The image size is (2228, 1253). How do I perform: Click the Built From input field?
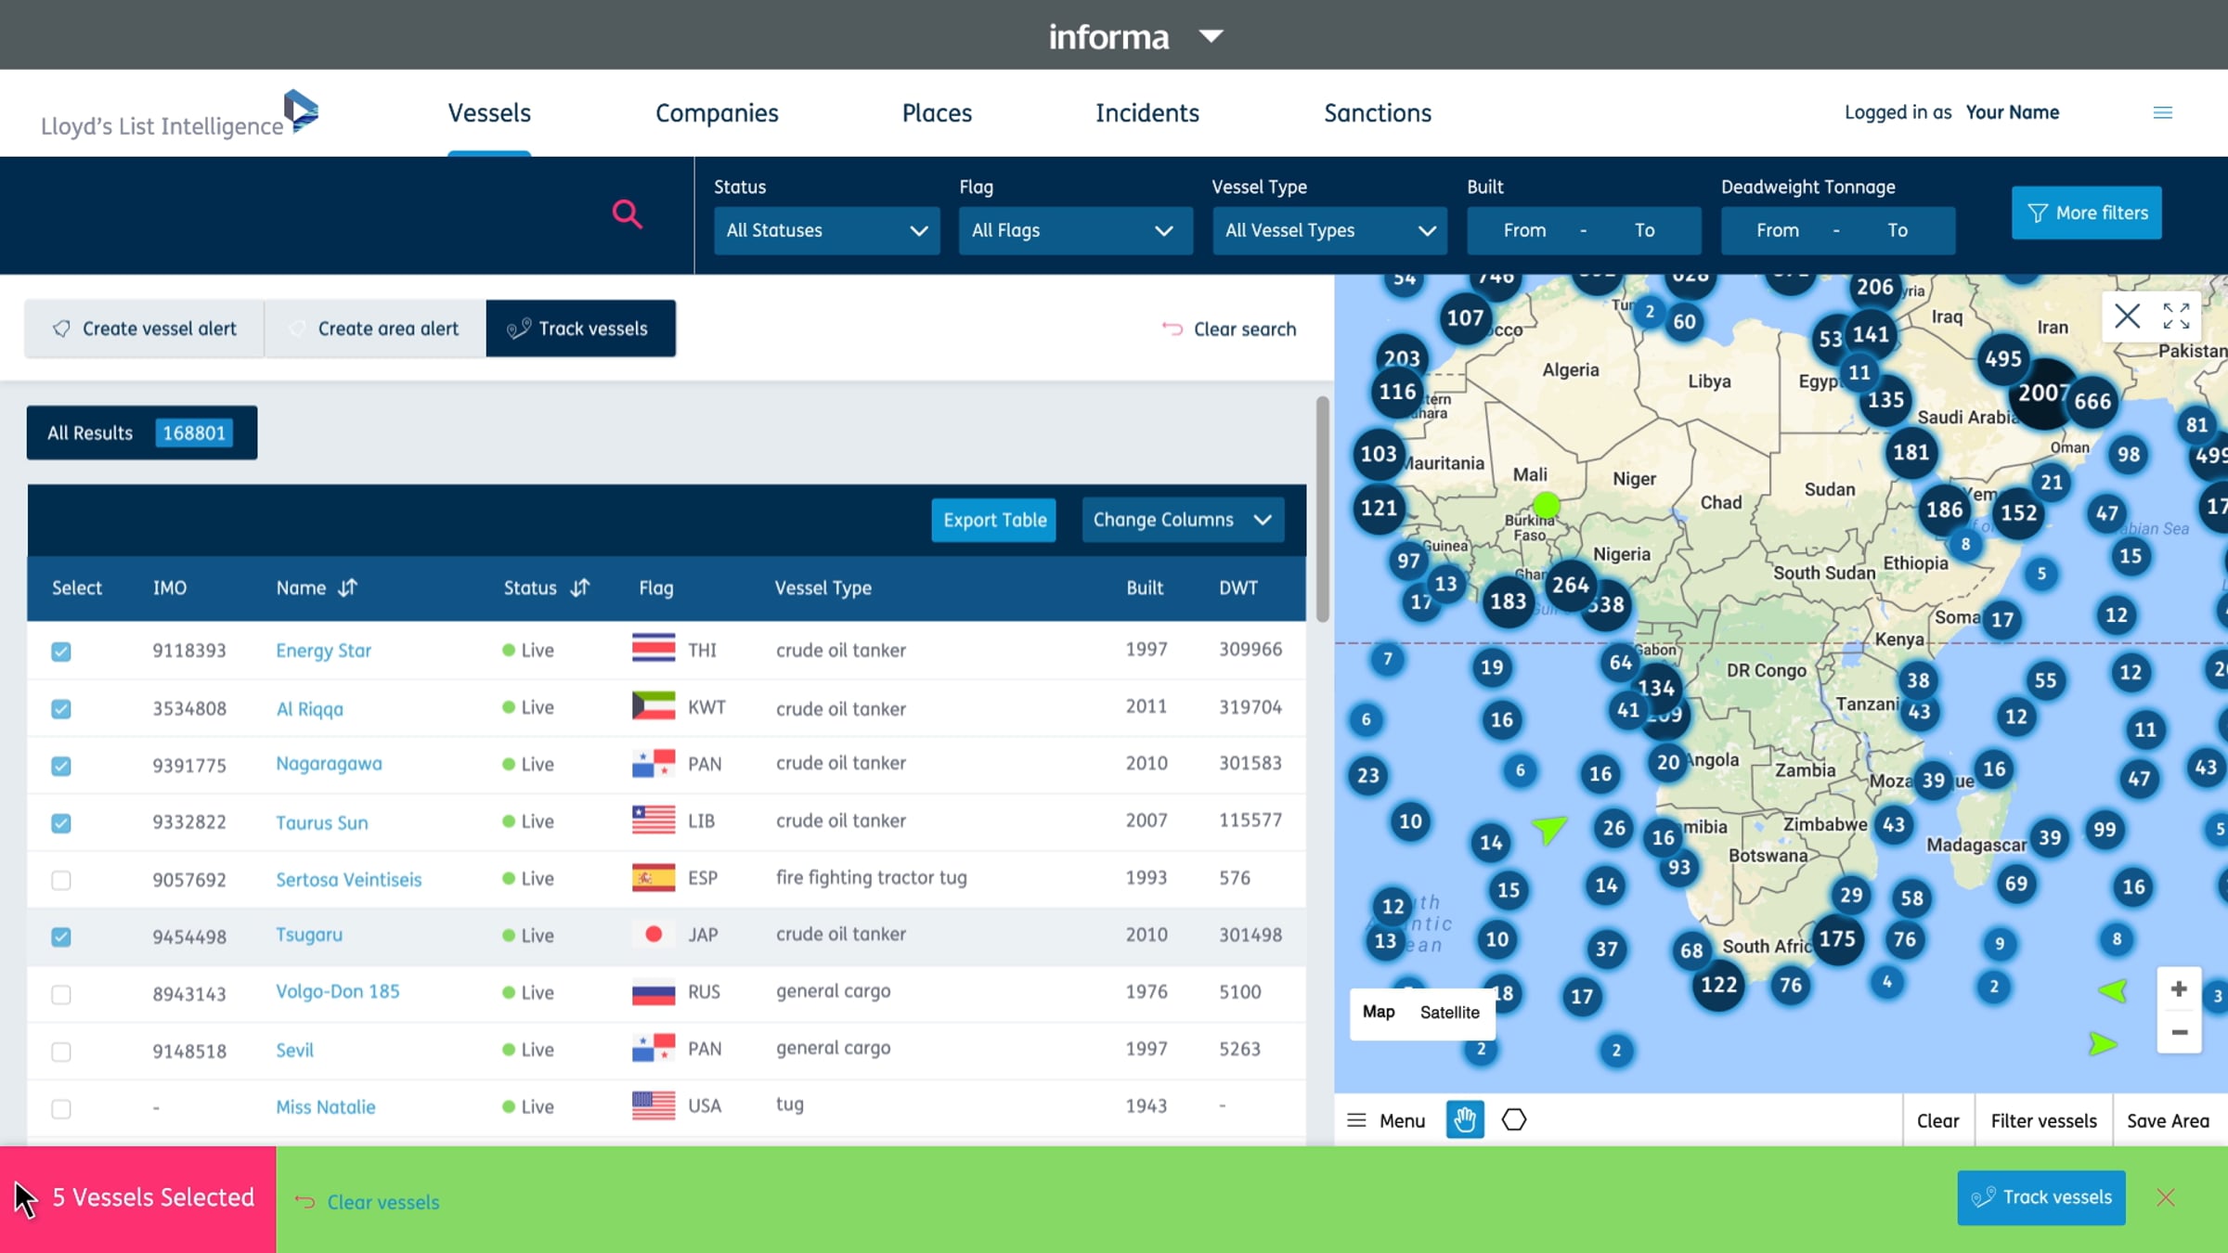click(1524, 230)
